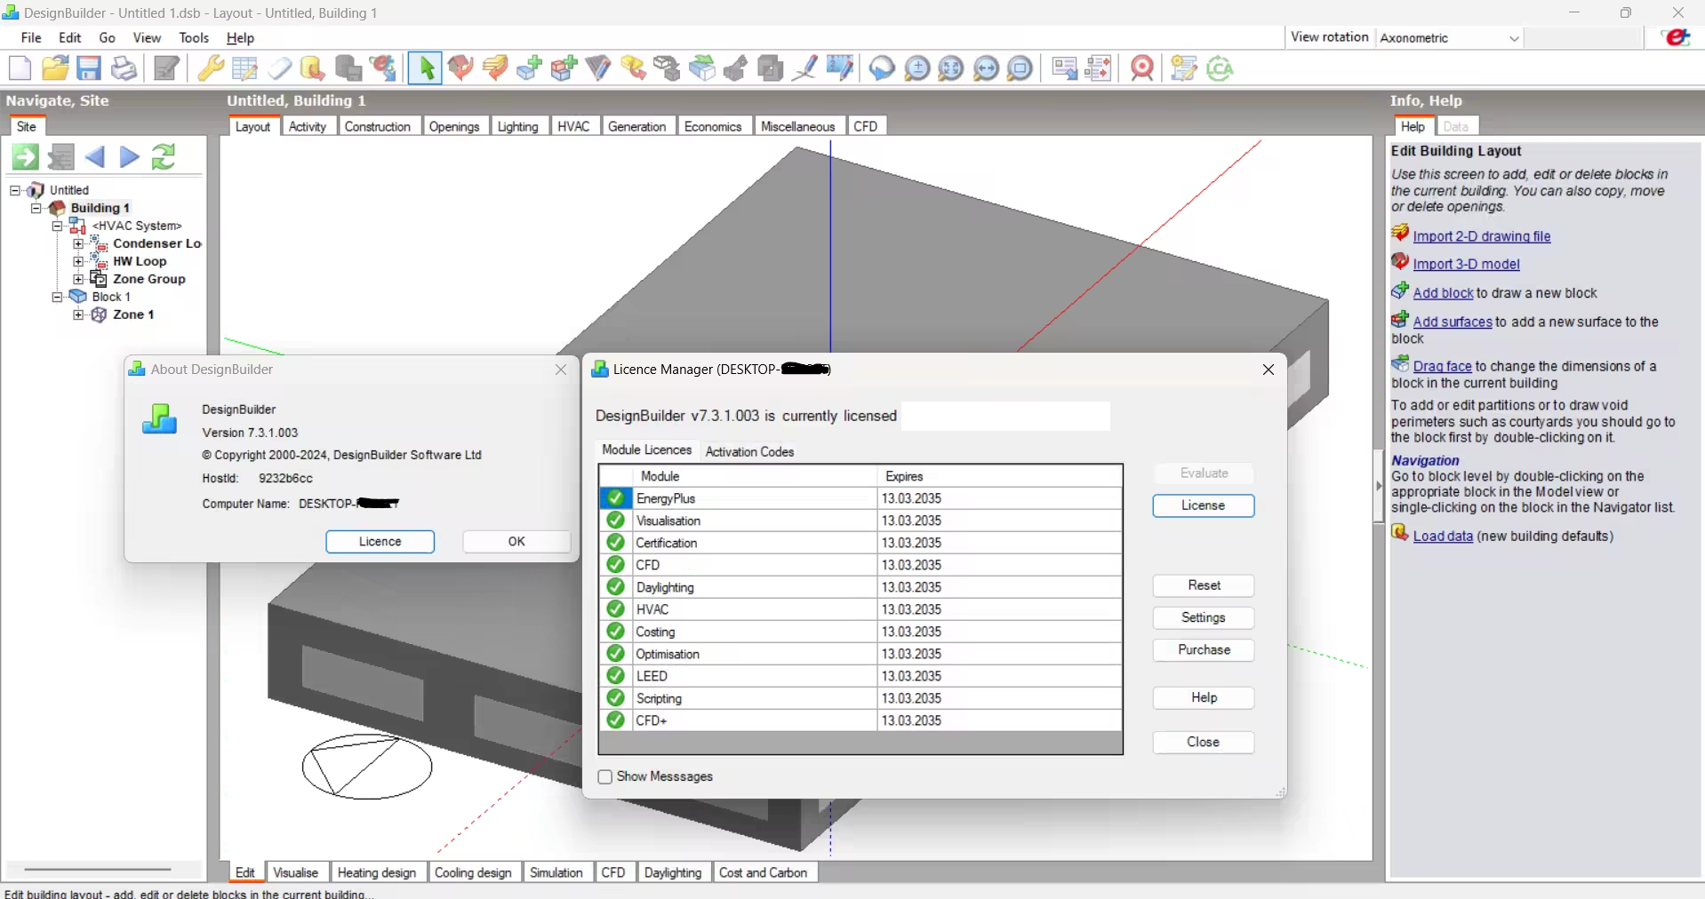
Task: Click blue forward arrow in Navigator
Action: [x=129, y=157]
